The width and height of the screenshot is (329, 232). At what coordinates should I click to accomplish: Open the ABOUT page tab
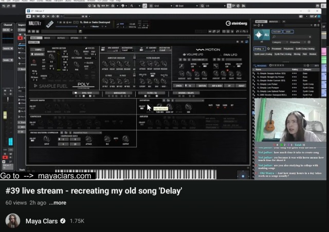pos(241,86)
